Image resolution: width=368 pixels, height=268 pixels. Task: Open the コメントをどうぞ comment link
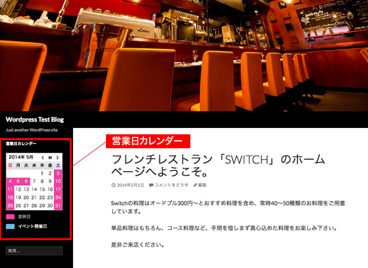pyautogui.click(x=171, y=185)
